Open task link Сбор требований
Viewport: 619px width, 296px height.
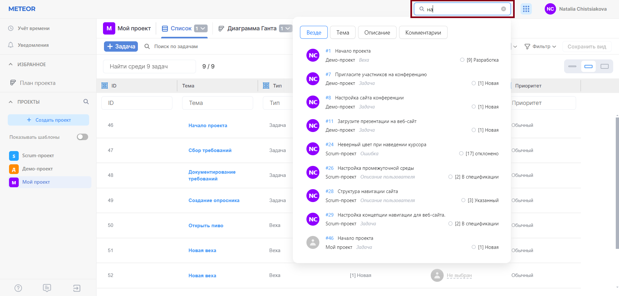point(210,150)
